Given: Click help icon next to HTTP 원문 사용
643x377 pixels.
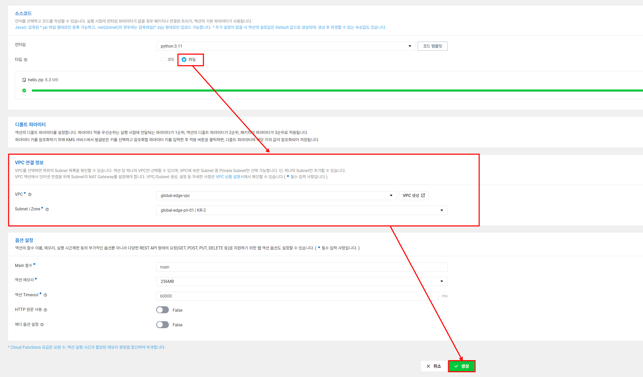Looking at the screenshot, I should coord(45,310).
